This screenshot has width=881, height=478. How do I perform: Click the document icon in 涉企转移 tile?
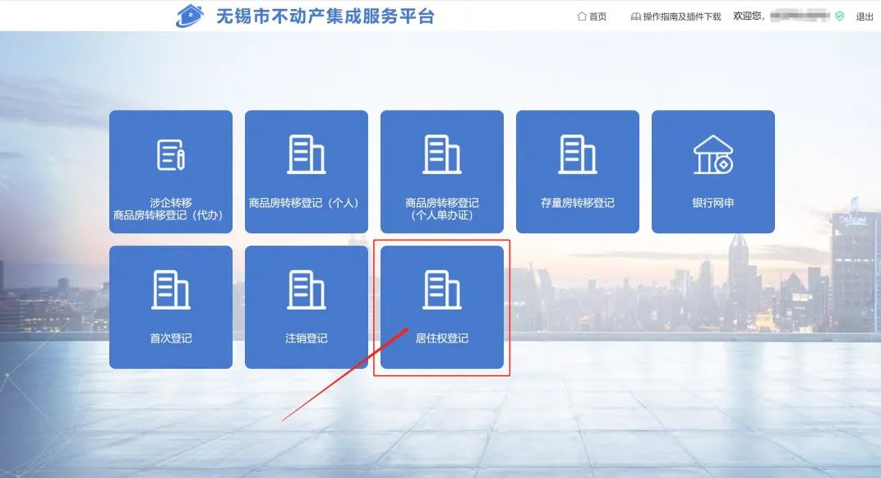pos(171,155)
